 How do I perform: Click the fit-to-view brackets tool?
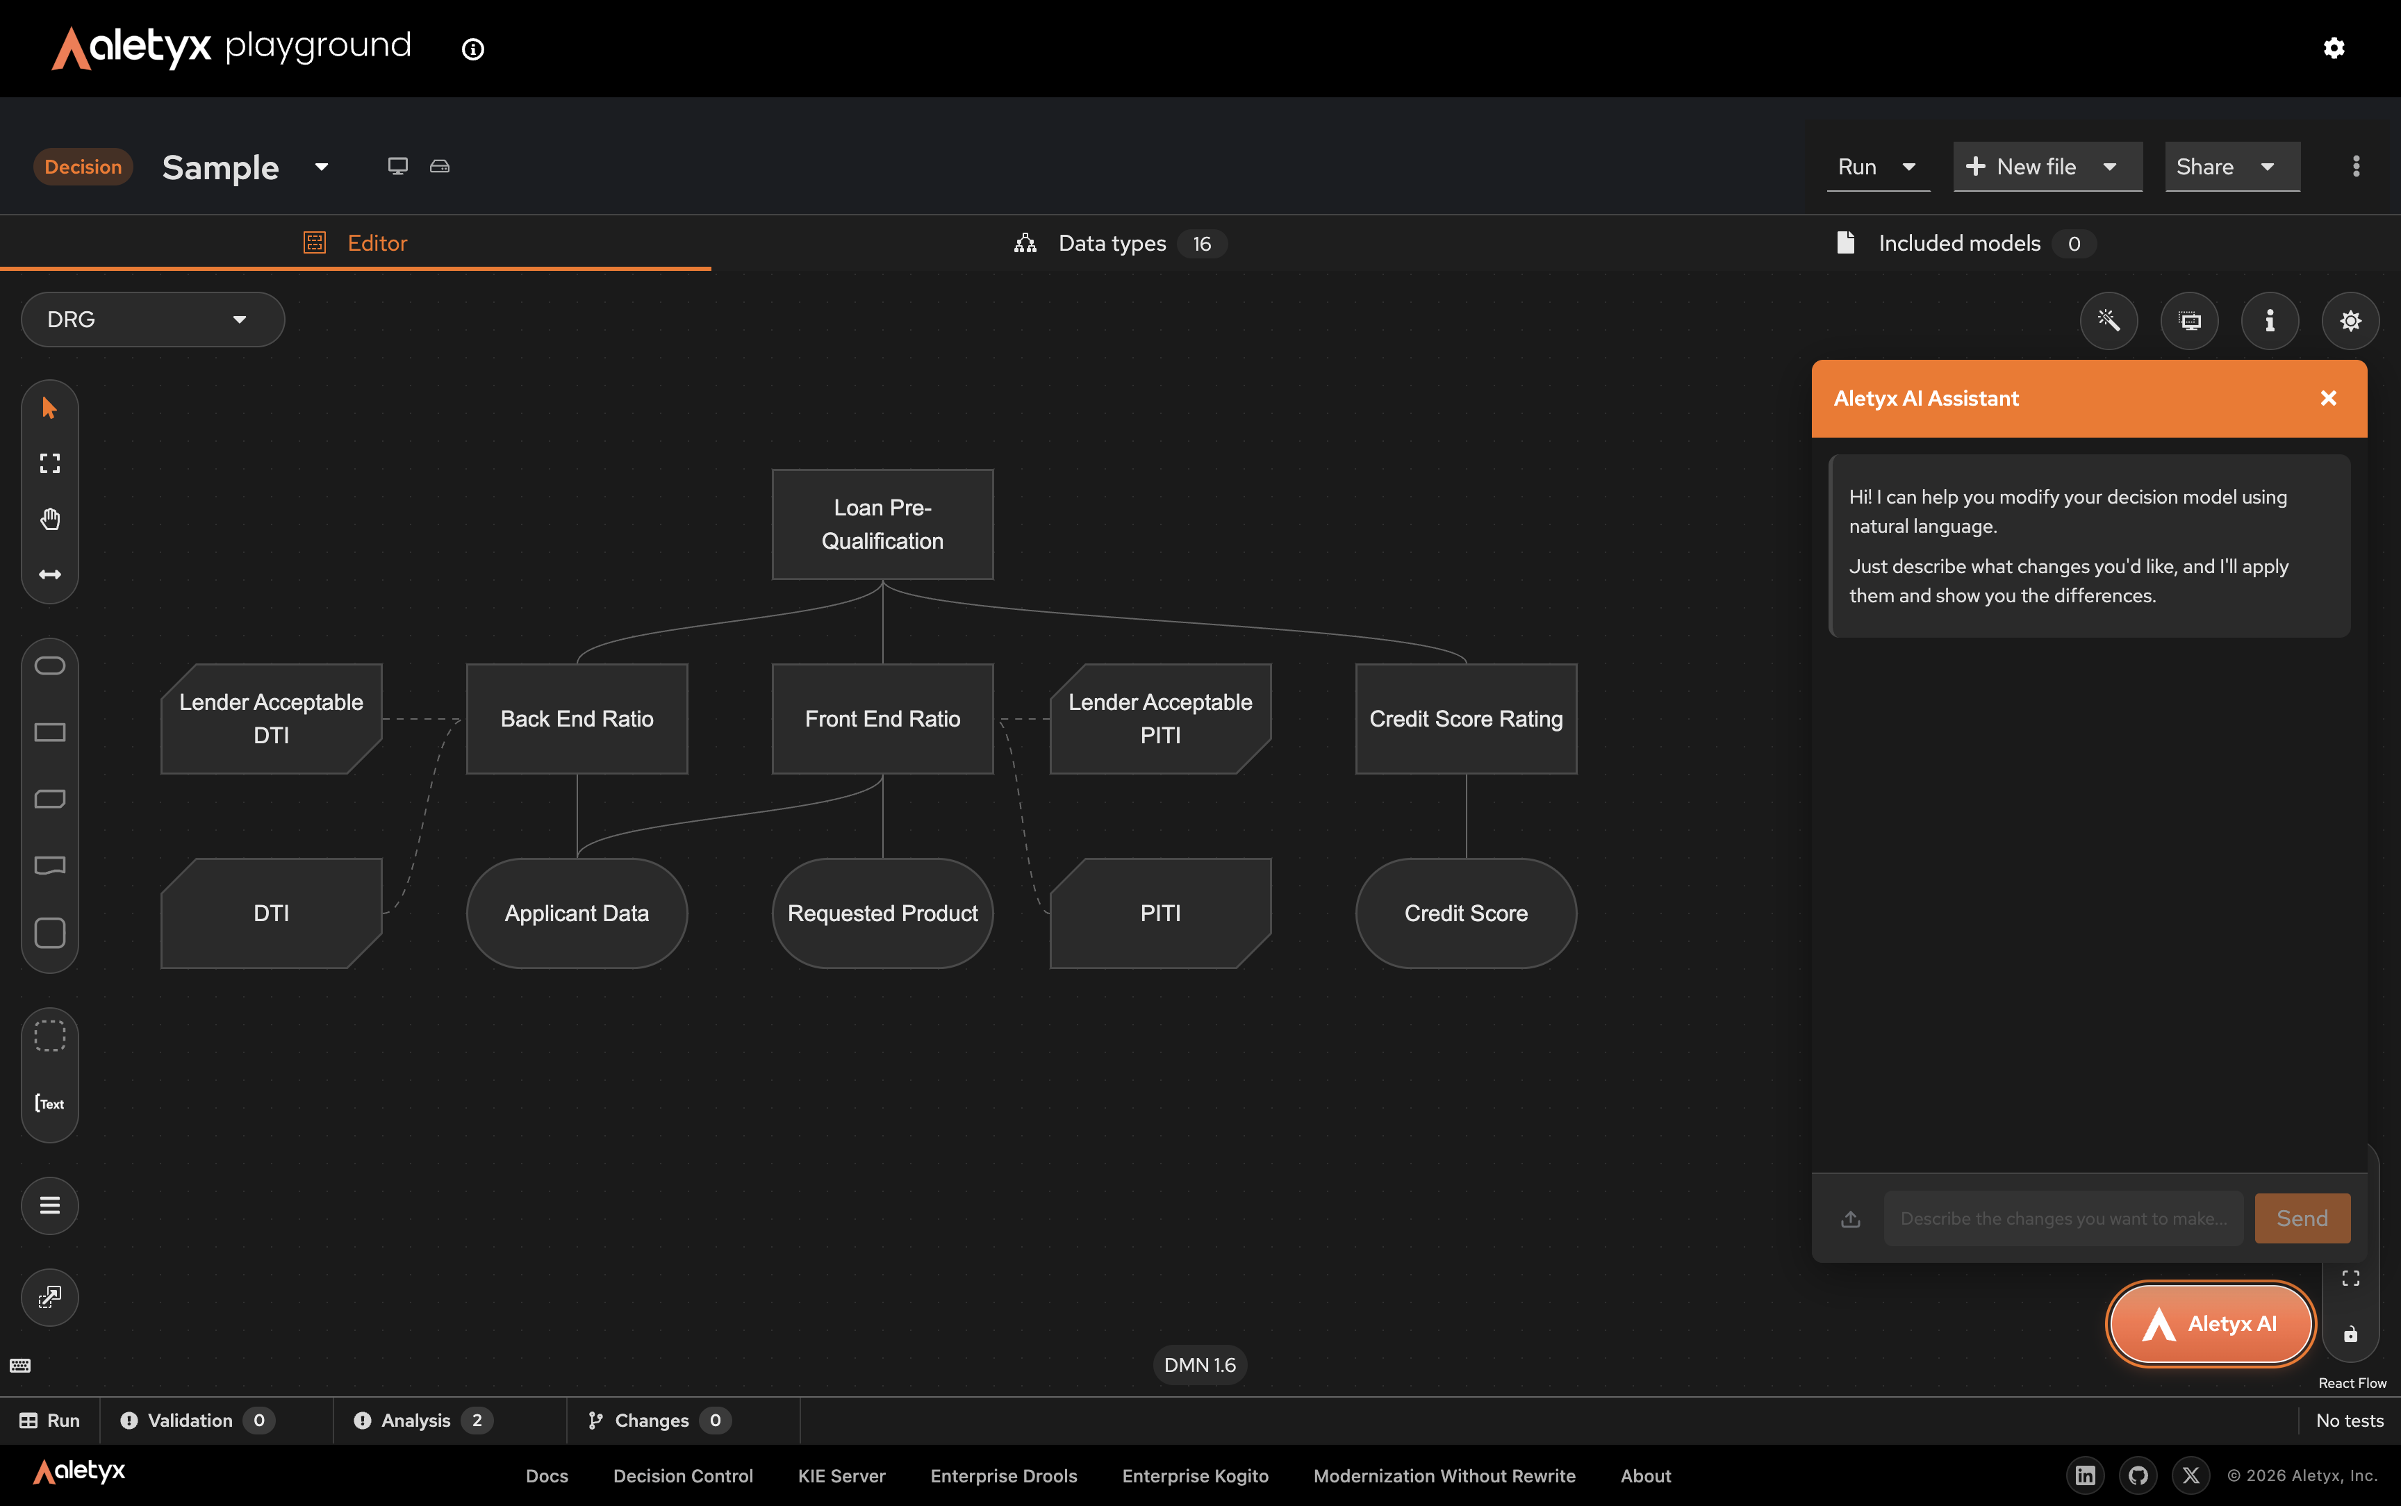[50, 463]
